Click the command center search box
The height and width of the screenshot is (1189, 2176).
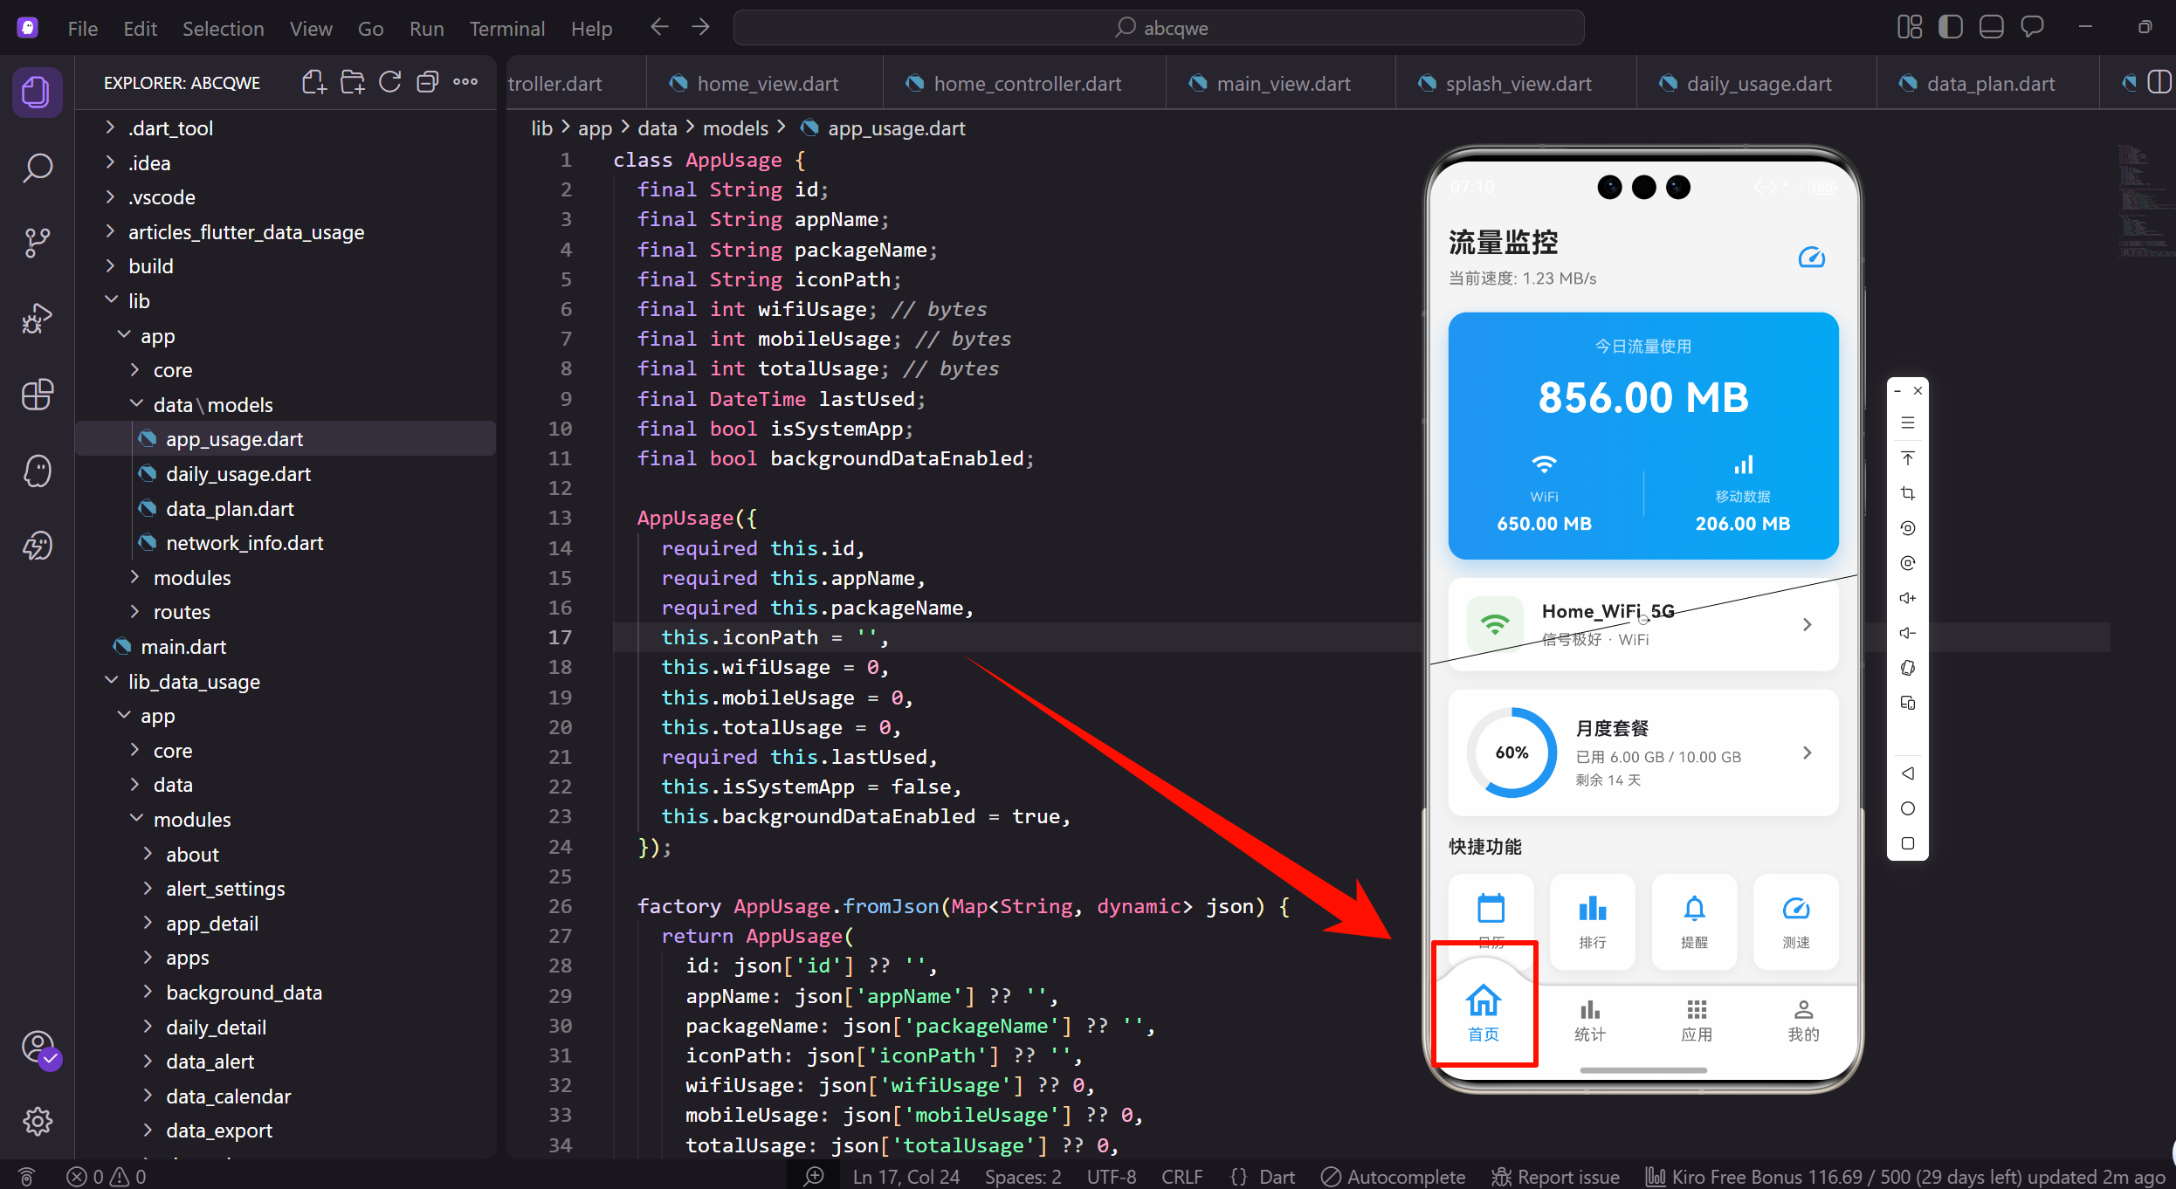pyautogui.click(x=1160, y=28)
